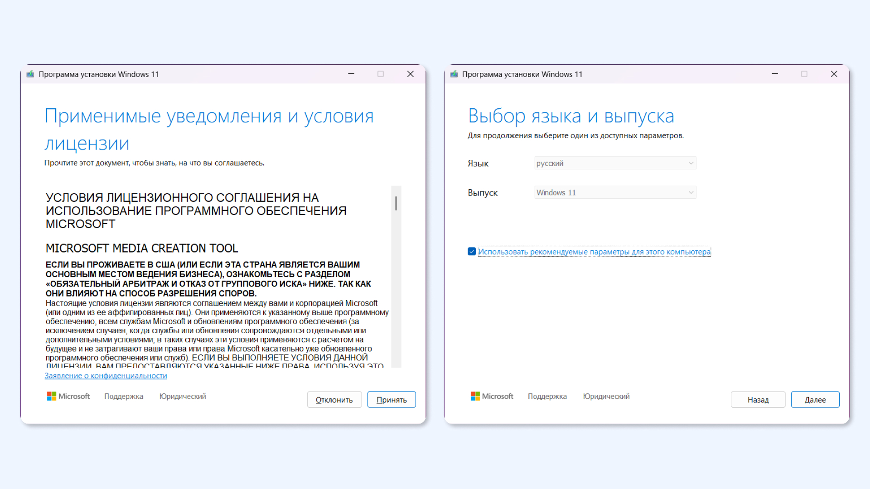Viewport: 870px width, 489px height.
Task: Minimize the language selection window
Action: (x=775, y=74)
